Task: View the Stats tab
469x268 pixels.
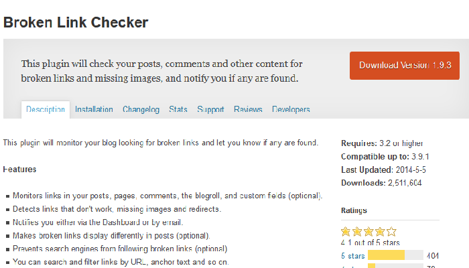Action: point(178,109)
